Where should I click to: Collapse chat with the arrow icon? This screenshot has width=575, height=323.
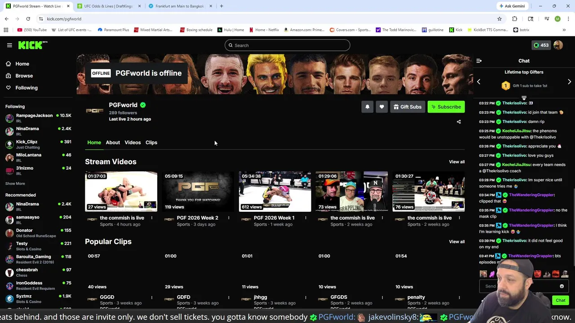coord(479,61)
